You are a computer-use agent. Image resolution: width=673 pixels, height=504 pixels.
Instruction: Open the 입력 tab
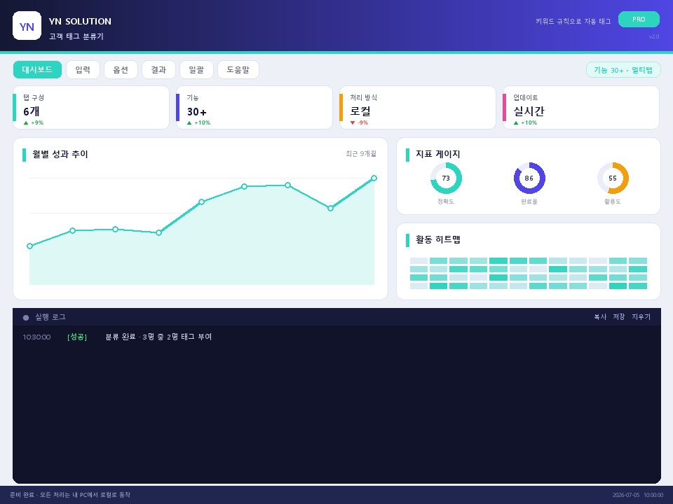tap(83, 69)
